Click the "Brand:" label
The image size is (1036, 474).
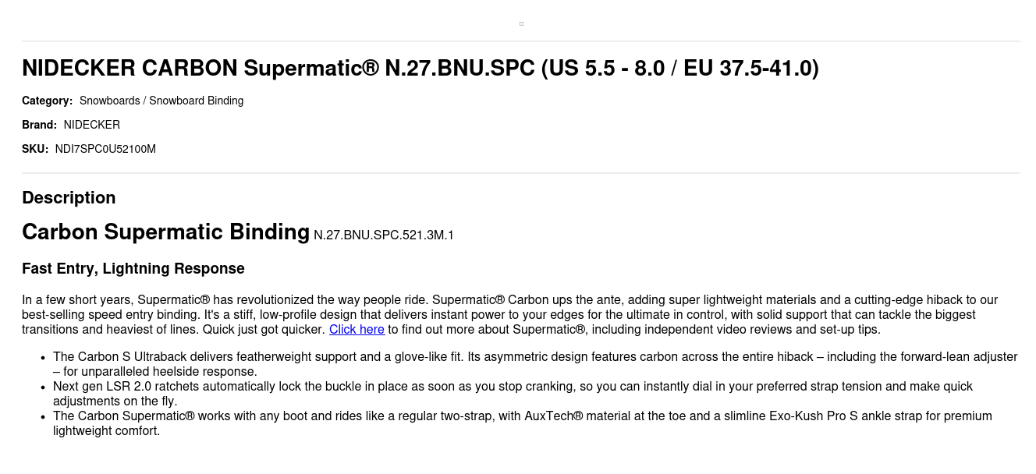pyautogui.click(x=39, y=125)
